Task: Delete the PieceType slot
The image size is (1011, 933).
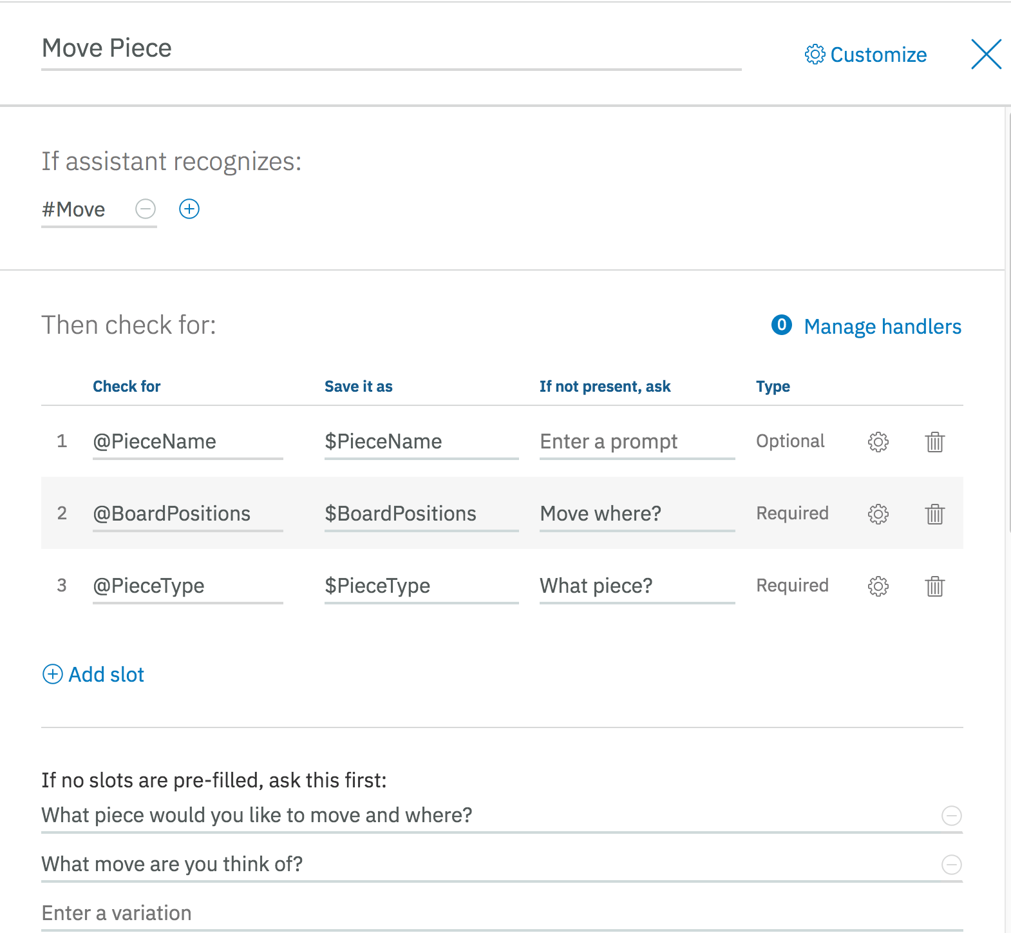Action: [x=935, y=586]
